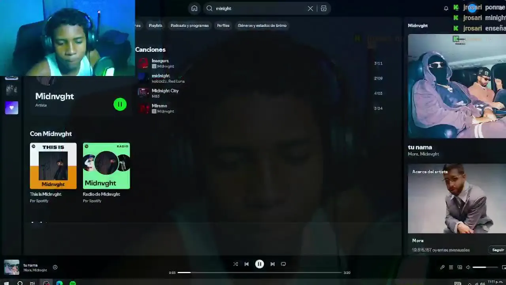Image resolution: width=506 pixels, height=285 pixels.
Task: Open Midnight City song cover thumbnail
Action: (x=143, y=93)
